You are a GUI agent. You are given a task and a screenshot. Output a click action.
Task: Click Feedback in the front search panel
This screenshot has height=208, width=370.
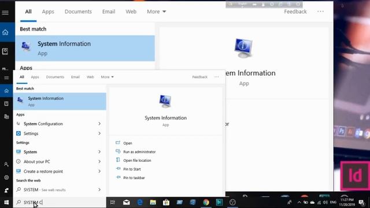coord(200,77)
